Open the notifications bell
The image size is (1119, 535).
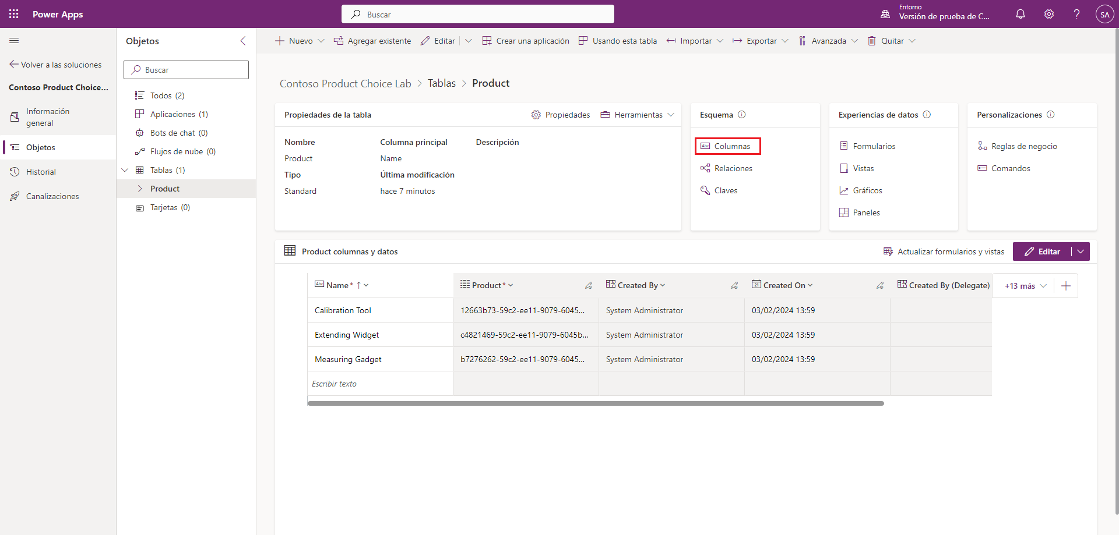pos(1021,14)
